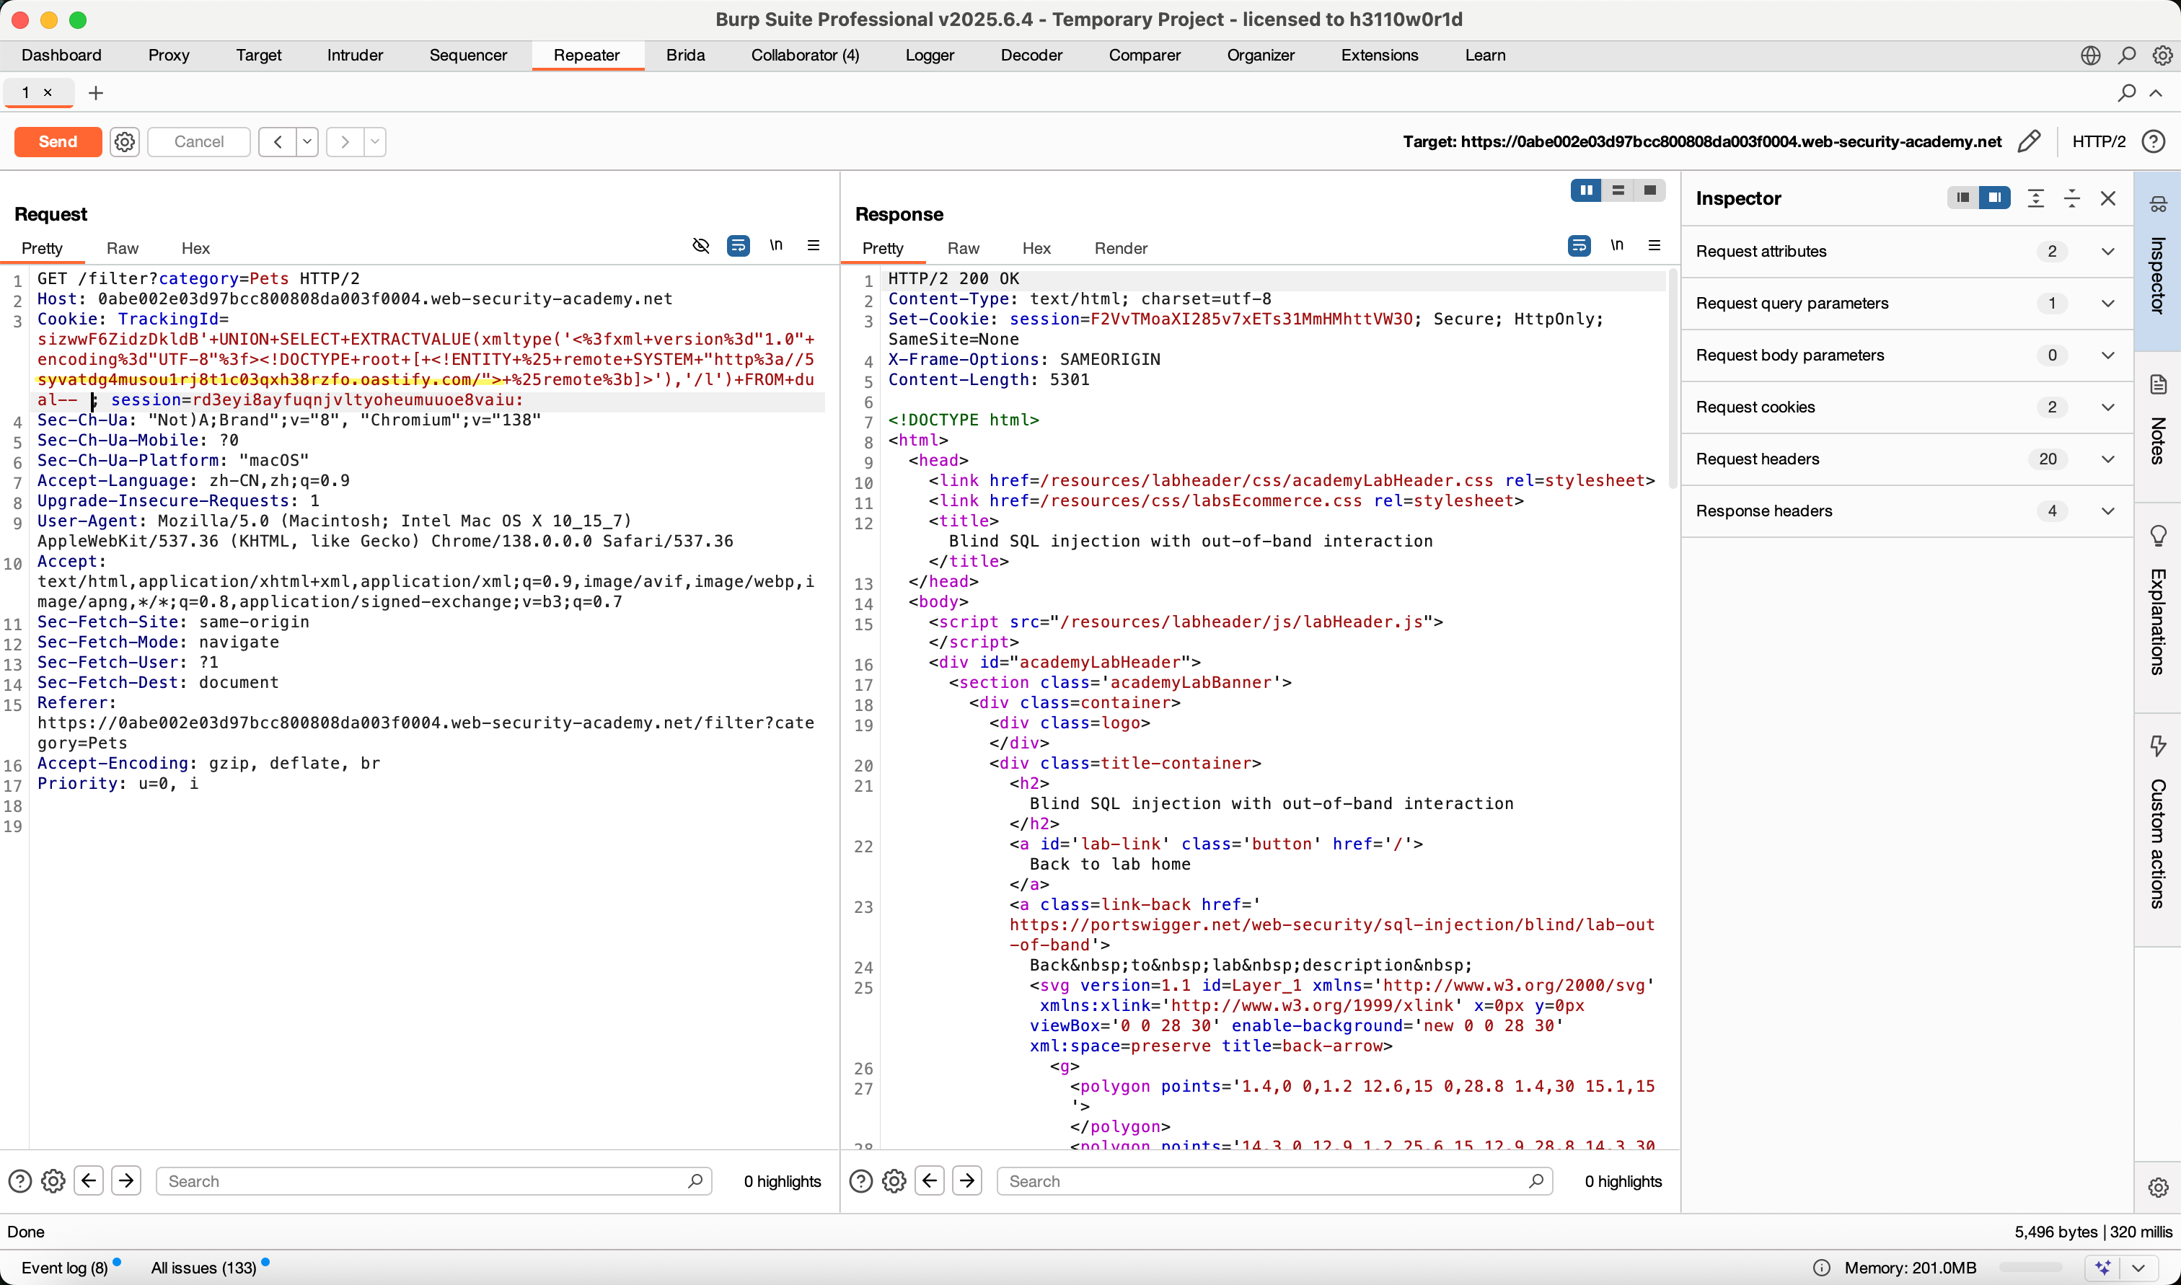Expand the Request body parameters section
Image resolution: width=2181 pixels, height=1285 pixels.
tap(1906, 355)
